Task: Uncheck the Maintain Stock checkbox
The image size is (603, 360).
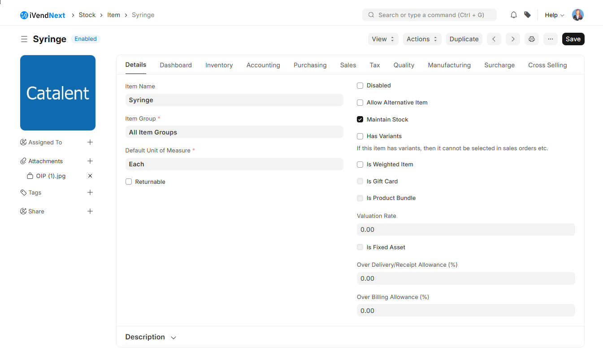Action: (x=360, y=119)
